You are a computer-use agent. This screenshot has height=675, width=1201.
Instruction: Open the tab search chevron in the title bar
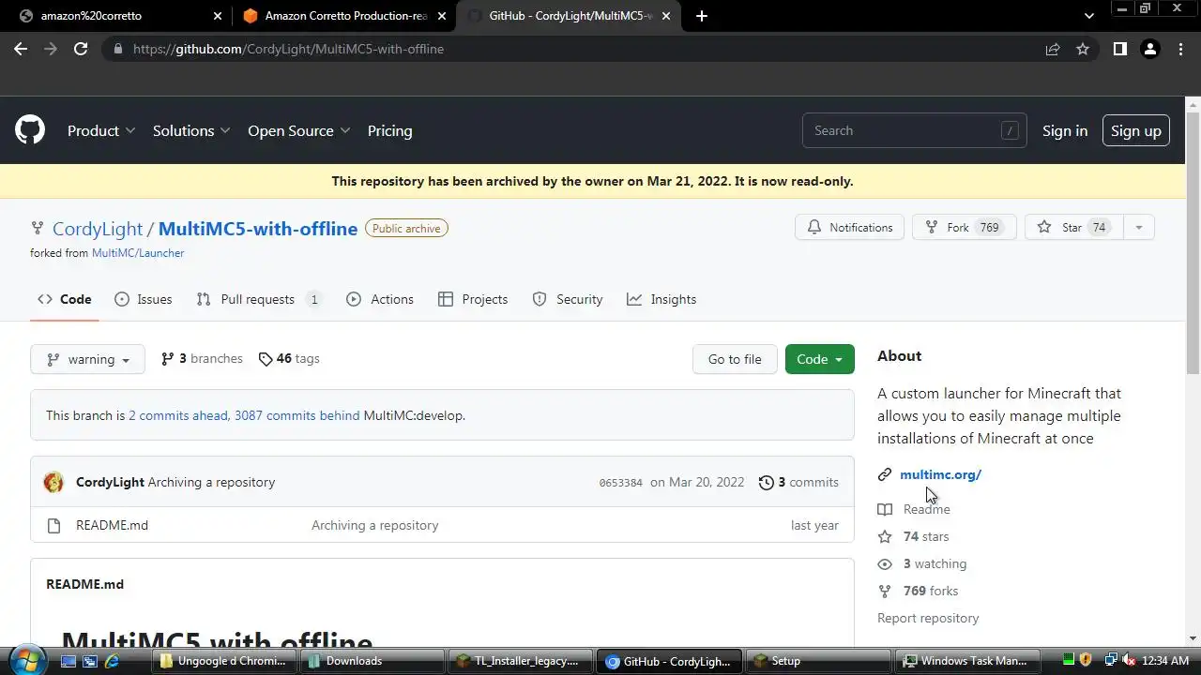click(1088, 16)
